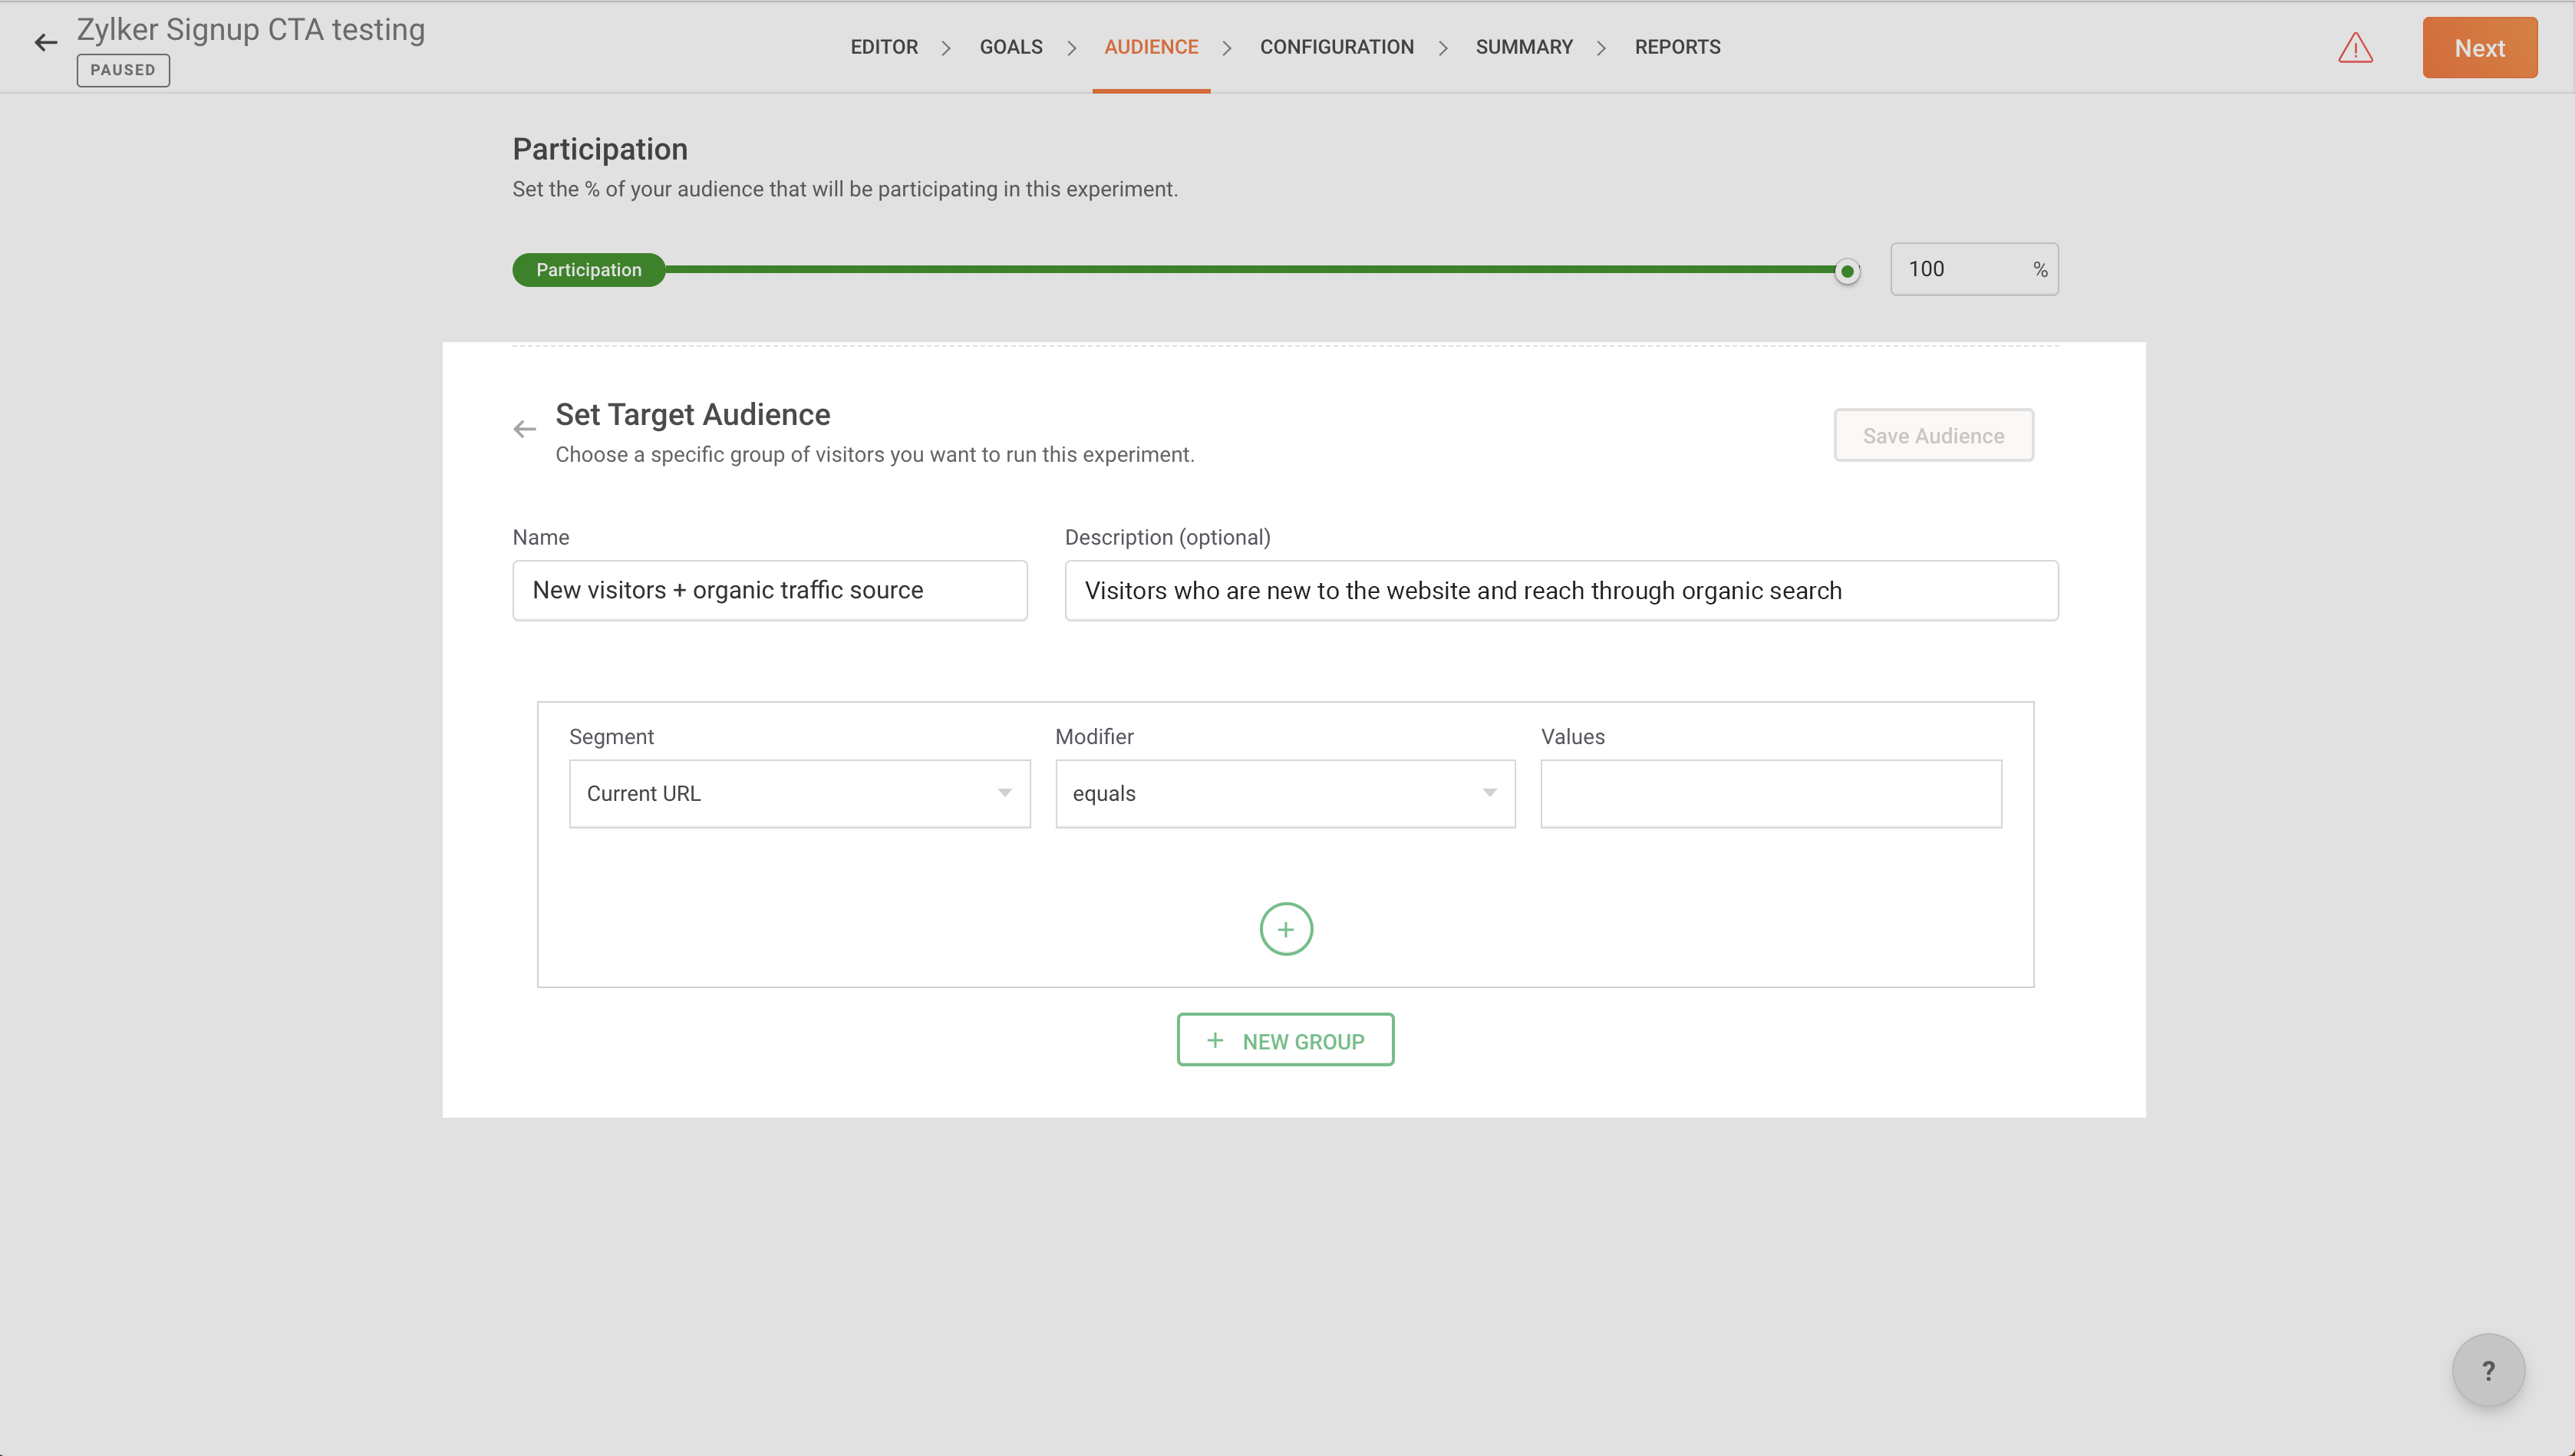Image resolution: width=2575 pixels, height=1456 pixels.
Task: Click the chevron arrow after EDITOR step
Action: 946,48
